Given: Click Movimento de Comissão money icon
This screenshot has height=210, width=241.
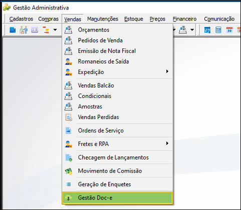Looking at the screenshot, I should pos(69,171).
